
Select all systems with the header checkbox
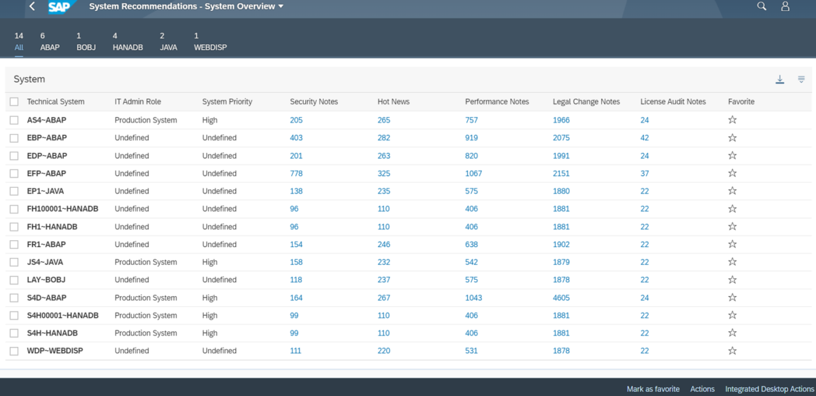tap(14, 101)
